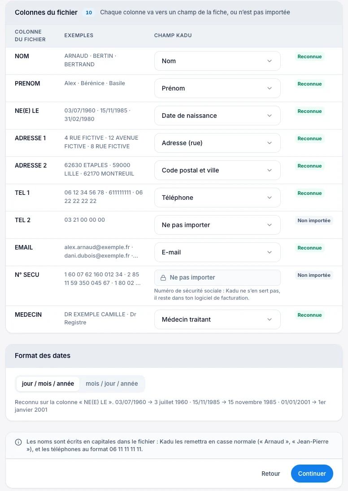Click the chevron in Médecin traitant dropdown

(x=270, y=319)
